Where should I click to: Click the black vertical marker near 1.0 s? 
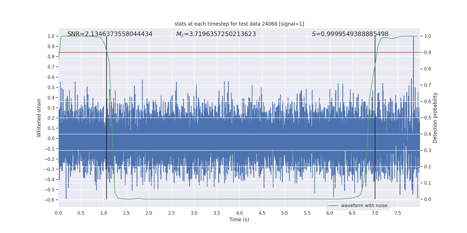point(107,118)
